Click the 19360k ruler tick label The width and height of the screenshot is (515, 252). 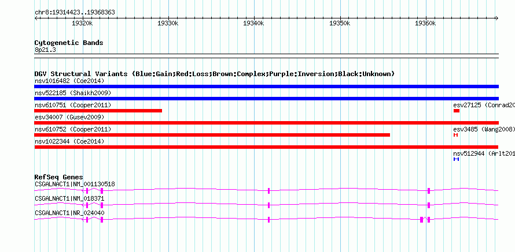pos(425,23)
